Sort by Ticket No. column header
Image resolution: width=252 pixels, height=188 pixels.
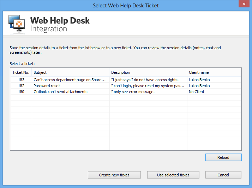[21, 72]
